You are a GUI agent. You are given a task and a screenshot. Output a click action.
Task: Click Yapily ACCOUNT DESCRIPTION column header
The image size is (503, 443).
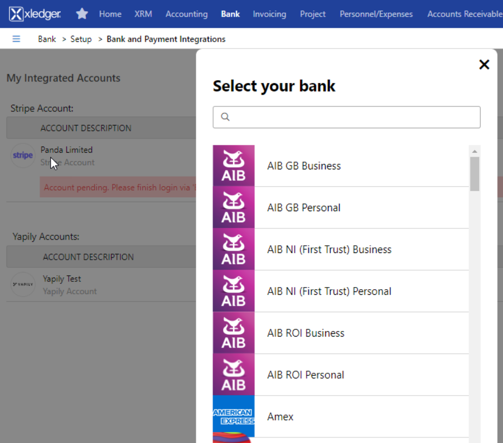(88, 257)
